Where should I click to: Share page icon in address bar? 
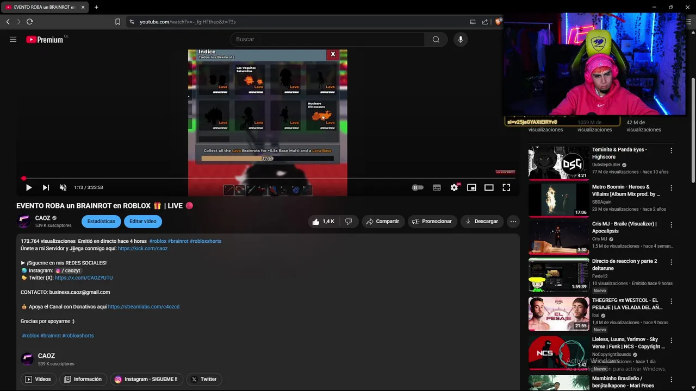(484, 22)
